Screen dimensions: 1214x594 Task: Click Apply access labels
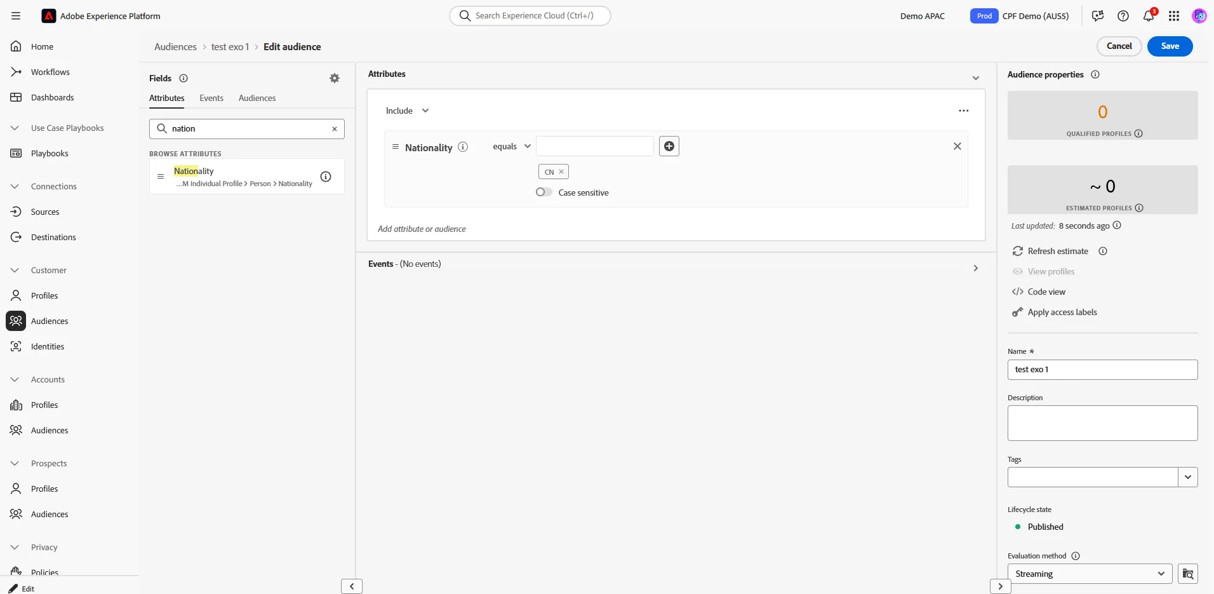point(1055,312)
